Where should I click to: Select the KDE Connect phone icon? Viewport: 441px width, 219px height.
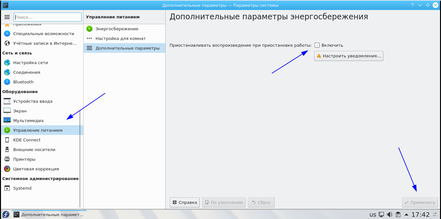click(7, 140)
